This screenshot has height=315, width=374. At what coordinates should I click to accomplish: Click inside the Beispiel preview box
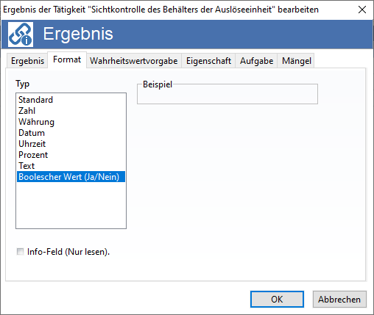227,95
